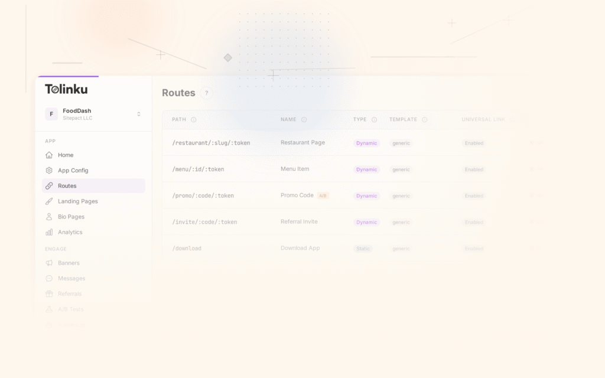Click the info icon next to NAME column
605x378 pixels.
click(x=303, y=119)
